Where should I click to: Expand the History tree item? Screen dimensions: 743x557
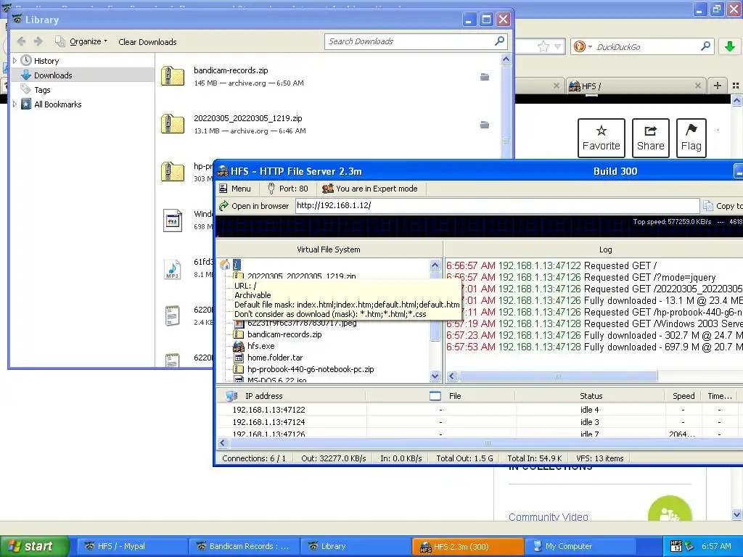click(15, 61)
